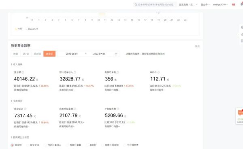243x149 pixels.
Task: Click the text 比前31日少670.3元
Action: pos(115,122)
